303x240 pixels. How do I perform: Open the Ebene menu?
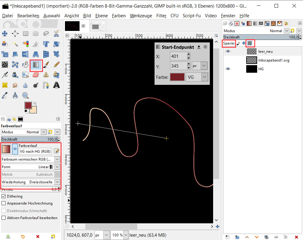tap(101, 16)
